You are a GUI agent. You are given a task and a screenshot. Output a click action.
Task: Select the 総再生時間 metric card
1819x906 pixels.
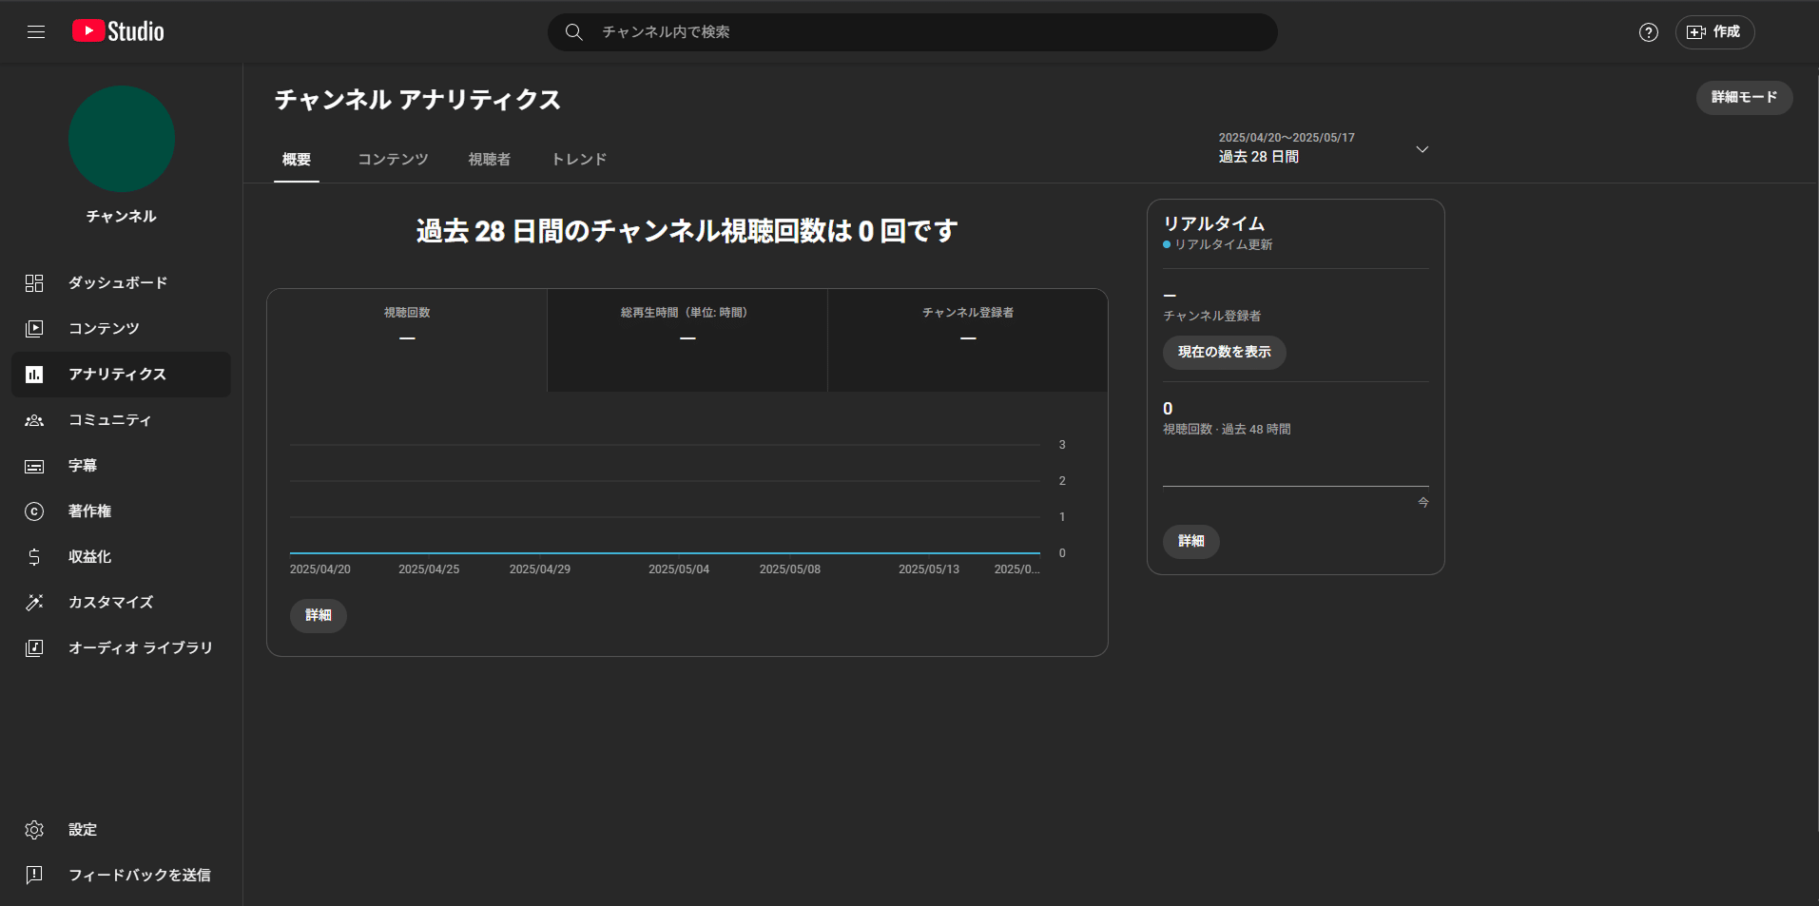pyautogui.click(x=687, y=339)
